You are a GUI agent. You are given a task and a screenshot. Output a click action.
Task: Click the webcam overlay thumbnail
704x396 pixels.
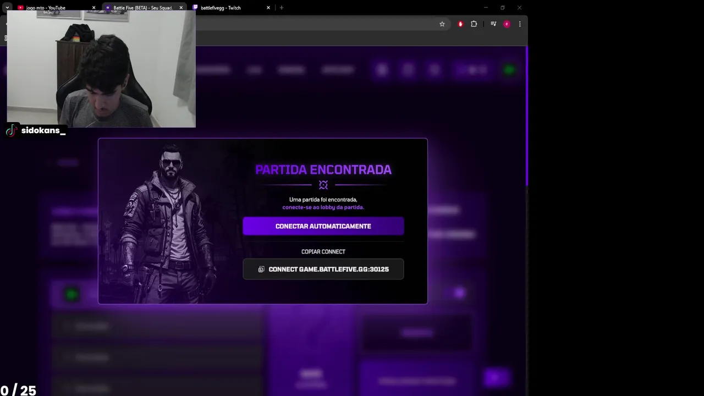(101, 69)
